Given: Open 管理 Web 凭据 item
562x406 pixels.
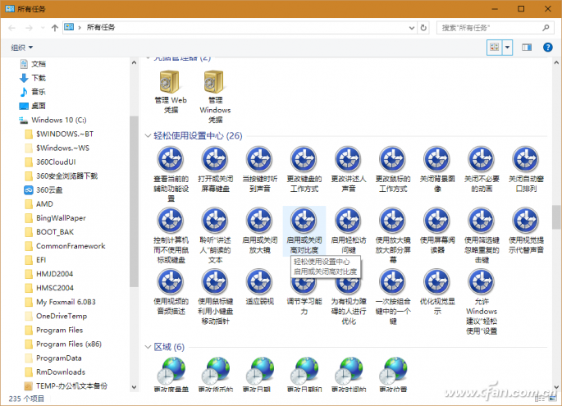Looking at the screenshot, I should pyautogui.click(x=171, y=84).
